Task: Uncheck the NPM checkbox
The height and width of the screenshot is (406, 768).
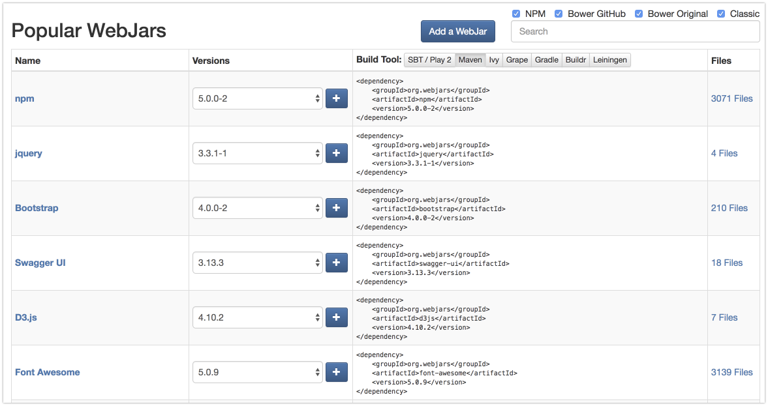Action: click(x=515, y=14)
